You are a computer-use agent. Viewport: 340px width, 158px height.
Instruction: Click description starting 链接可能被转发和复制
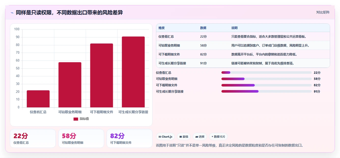(263, 63)
